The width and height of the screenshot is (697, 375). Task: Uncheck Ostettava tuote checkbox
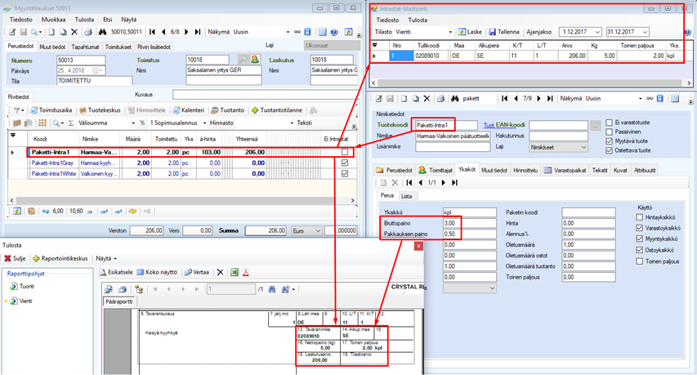tap(609, 150)
